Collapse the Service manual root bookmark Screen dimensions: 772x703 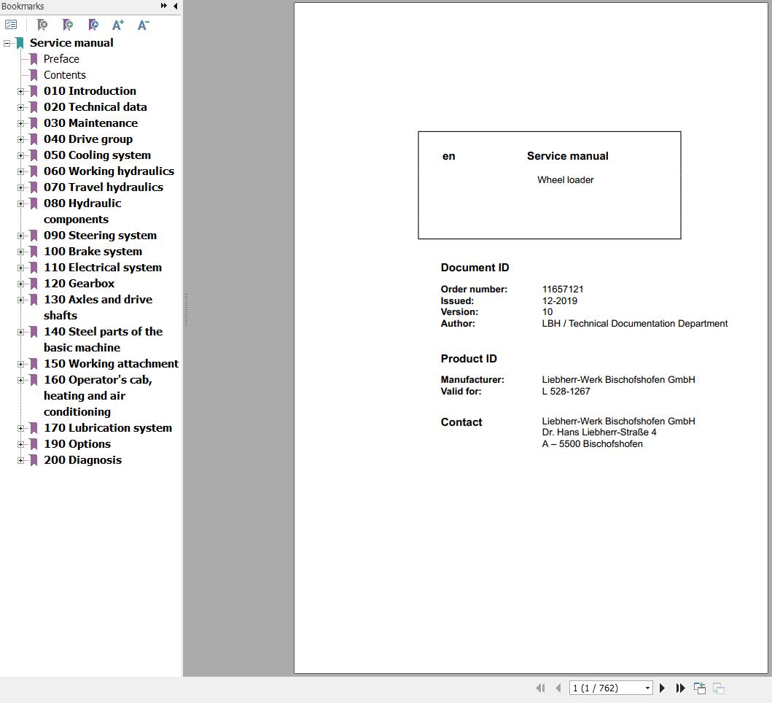click(x=7, y=43)
